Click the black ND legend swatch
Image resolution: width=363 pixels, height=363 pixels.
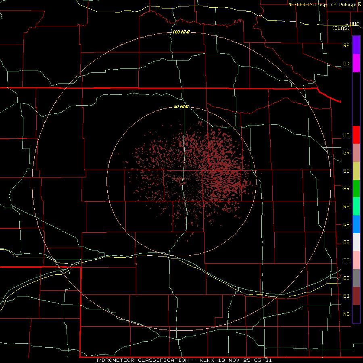click(x=356, y=314)
